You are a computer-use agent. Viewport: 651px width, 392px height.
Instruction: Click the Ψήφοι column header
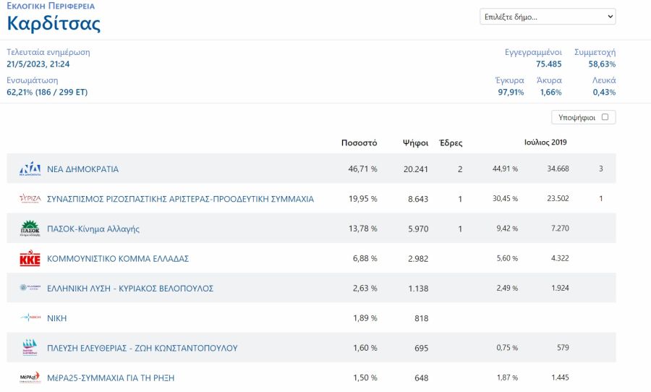tap(416, 143)
